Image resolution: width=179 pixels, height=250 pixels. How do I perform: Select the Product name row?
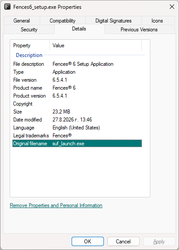point(77,88)
